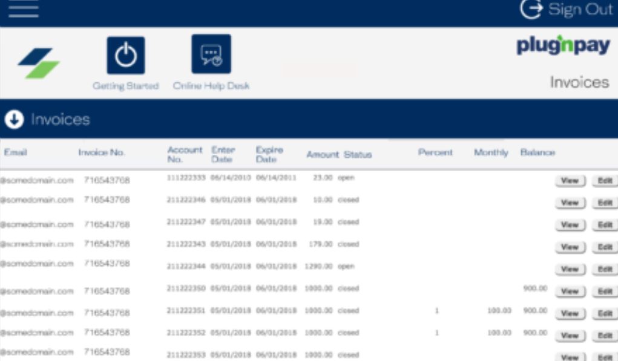This screenshot has width=618, height=361.
Task: View invoice for account 211222351
Action: coord(570,313)
